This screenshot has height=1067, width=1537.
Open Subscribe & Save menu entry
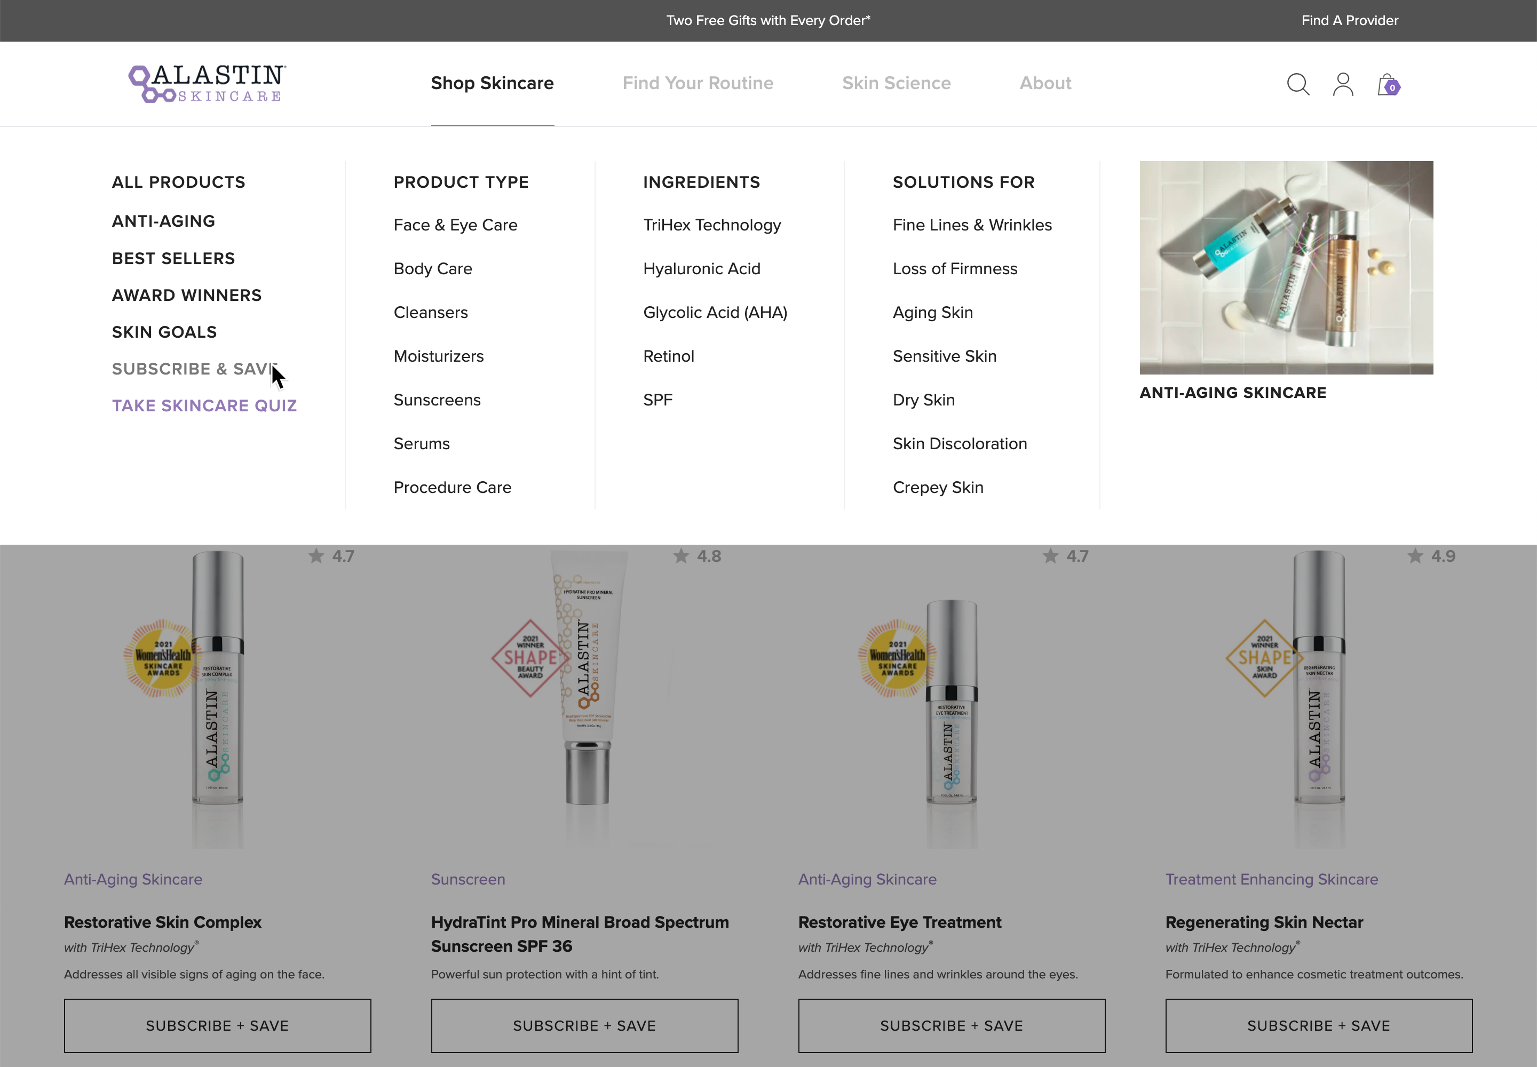(x=195, y=369)
